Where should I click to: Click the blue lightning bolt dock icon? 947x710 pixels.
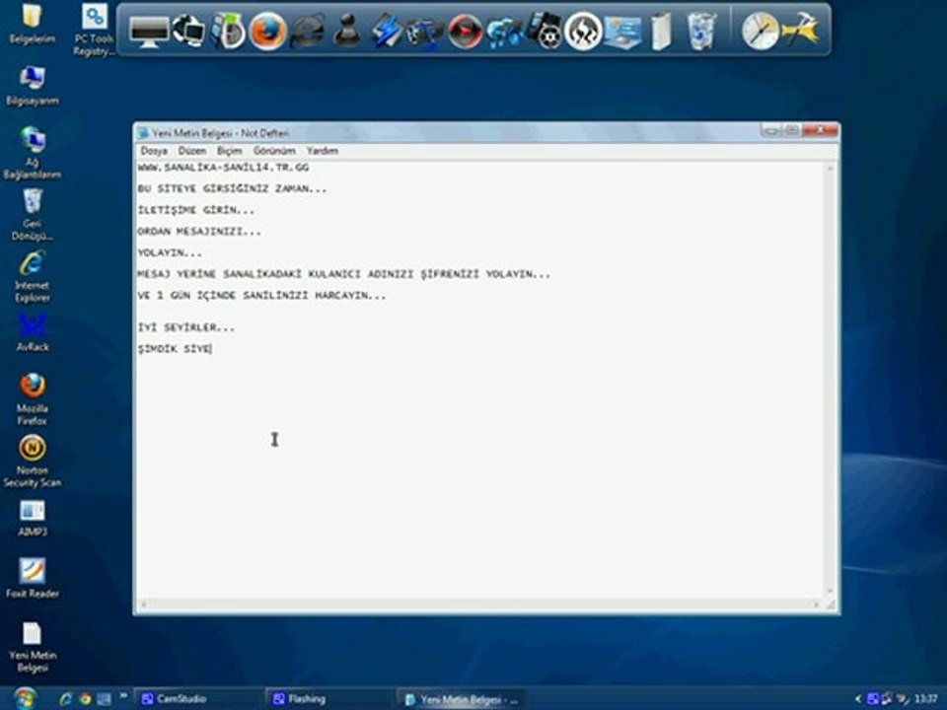(x=386, y=31)
